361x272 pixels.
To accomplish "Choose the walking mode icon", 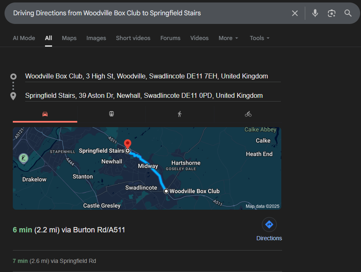I will [180, 114].
